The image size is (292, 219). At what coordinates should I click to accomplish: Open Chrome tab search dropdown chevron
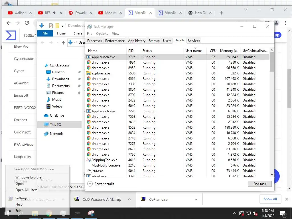tap(246, 10)
